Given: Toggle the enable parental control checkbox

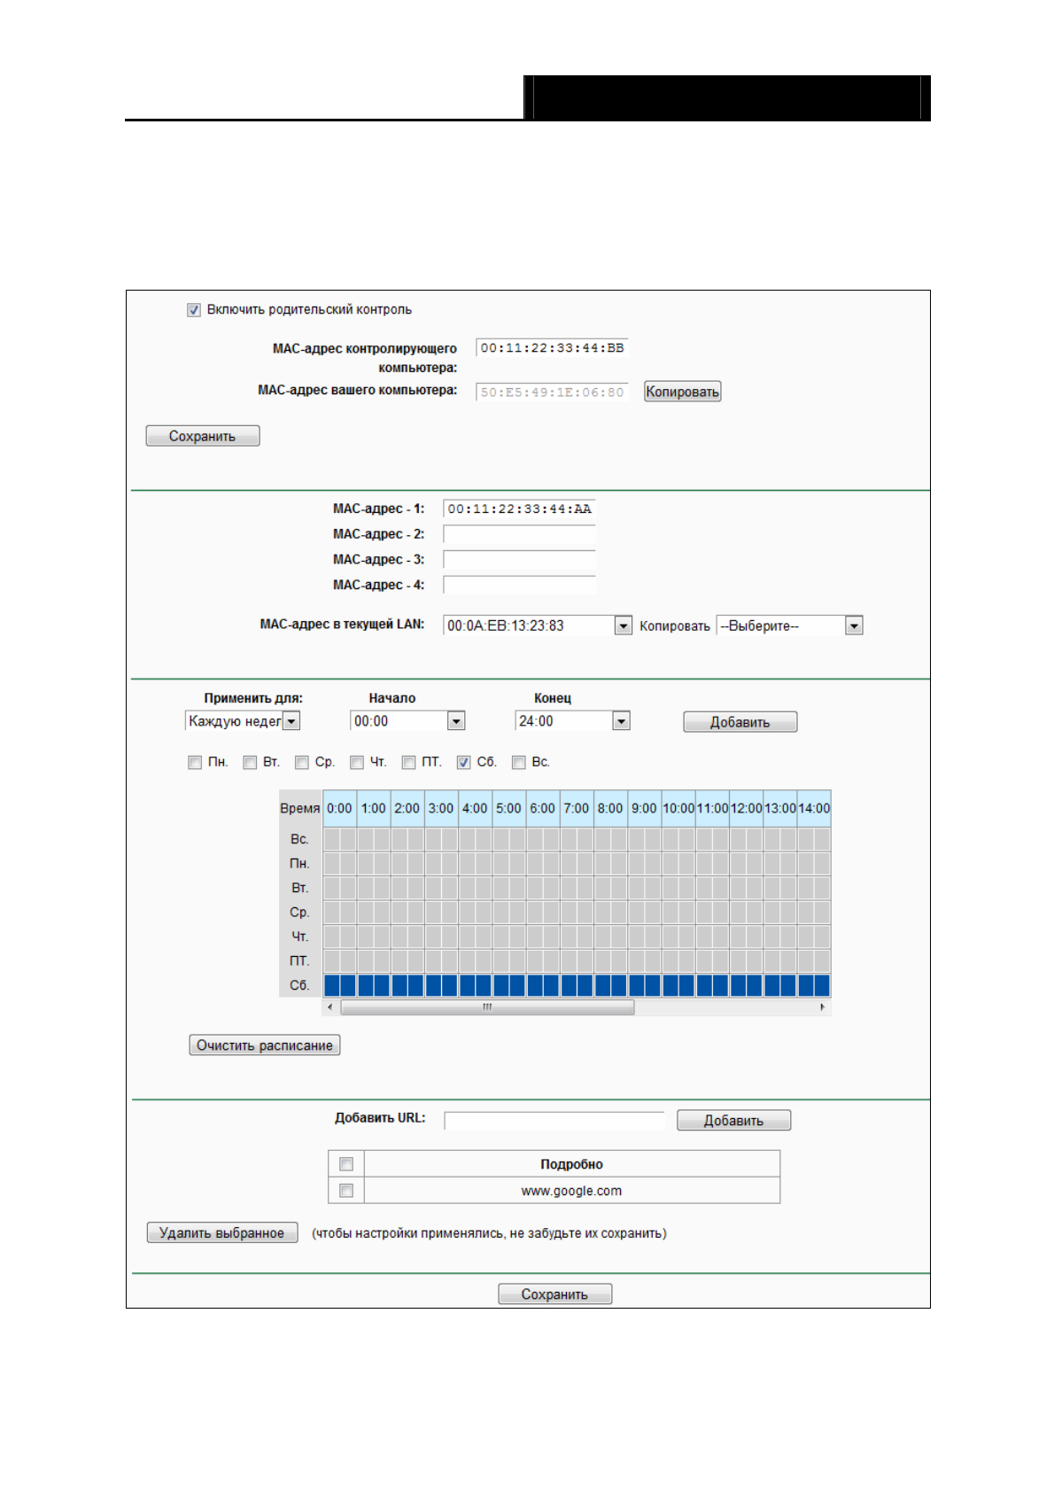Looking at the screenshot, I should [194, 310].
